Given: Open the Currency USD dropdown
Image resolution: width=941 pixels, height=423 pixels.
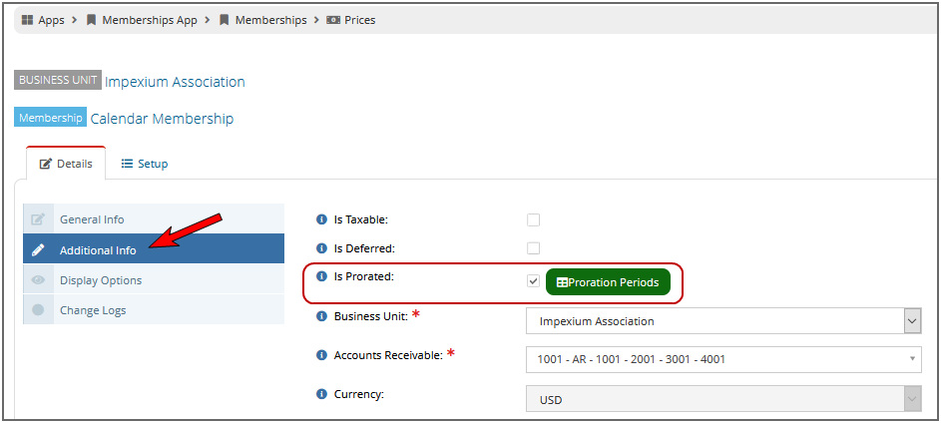Looking at the screenshot, I should [723, 399].
